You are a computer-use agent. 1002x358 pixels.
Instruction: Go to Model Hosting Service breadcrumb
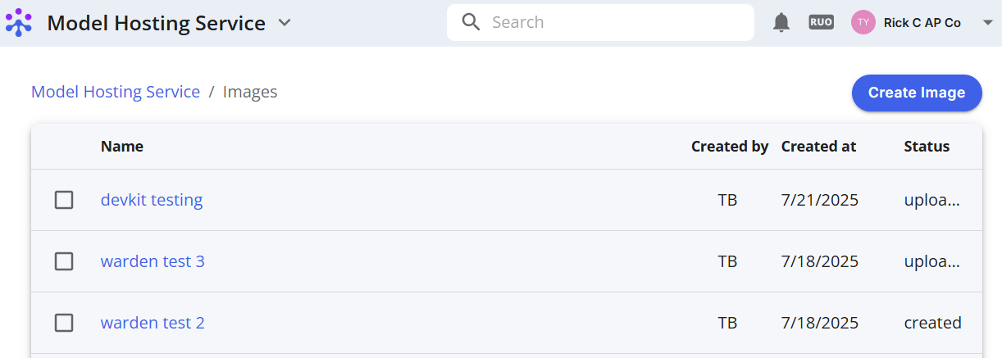[x=116, y=92]
